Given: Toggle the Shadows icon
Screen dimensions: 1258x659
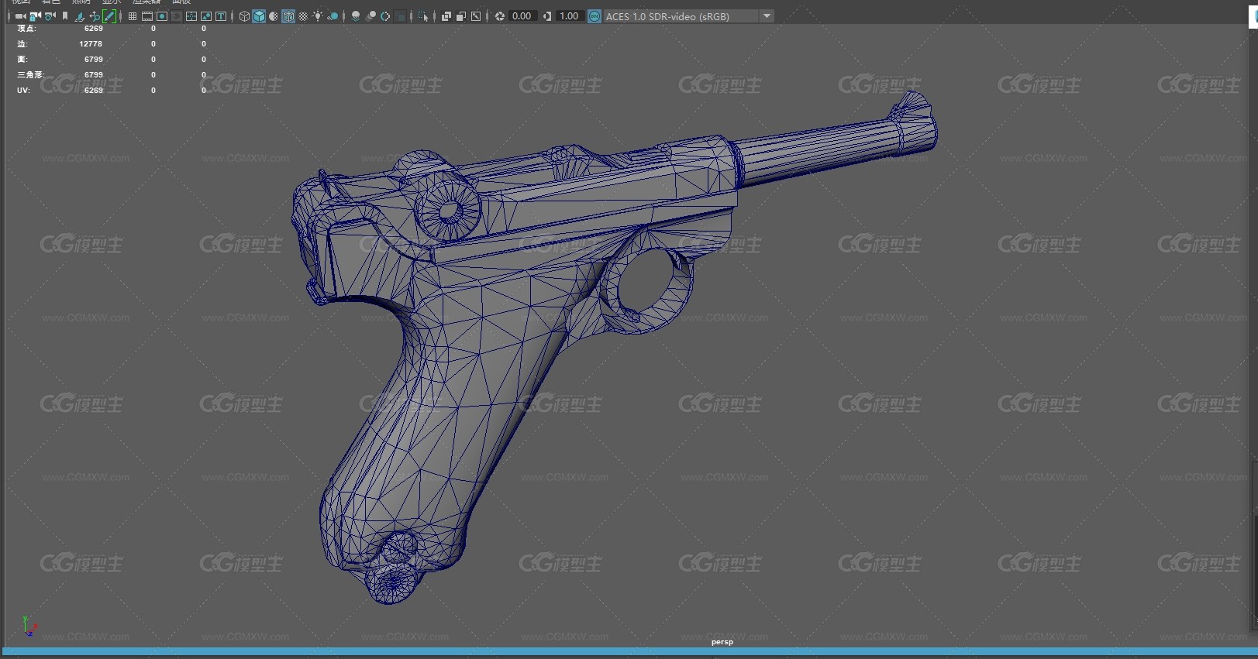Looking at the screenshot, I should point(333,16).
